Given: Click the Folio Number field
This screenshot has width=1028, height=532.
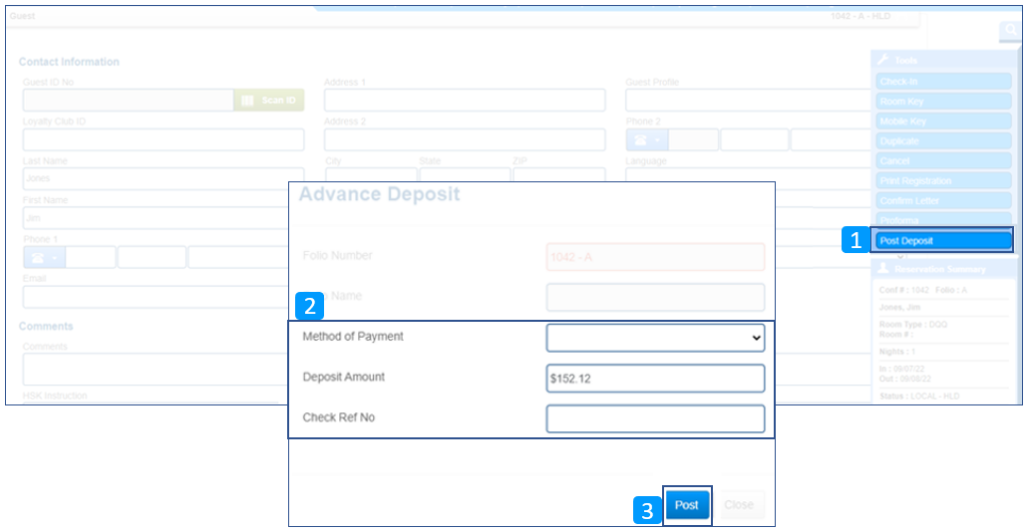Looking at the screenshot, I should click(655, 257).
